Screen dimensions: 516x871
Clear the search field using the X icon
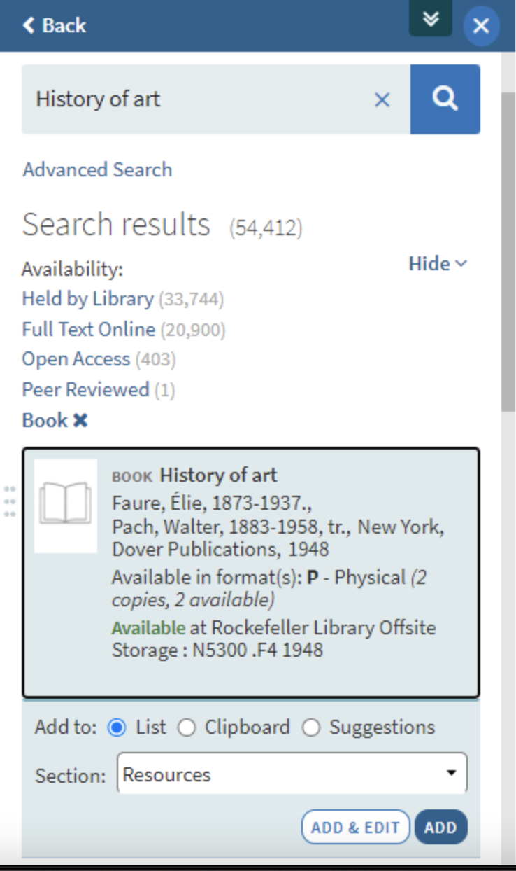pos(382,100)
